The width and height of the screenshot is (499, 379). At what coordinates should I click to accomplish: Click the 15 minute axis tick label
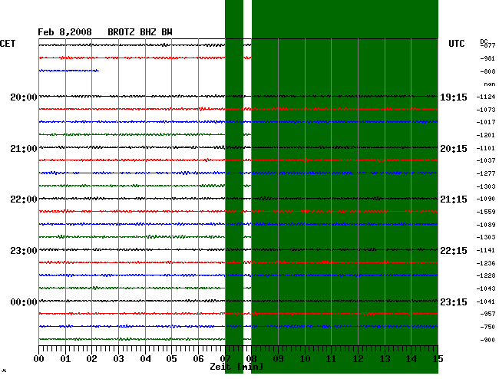tap(438, 359)
